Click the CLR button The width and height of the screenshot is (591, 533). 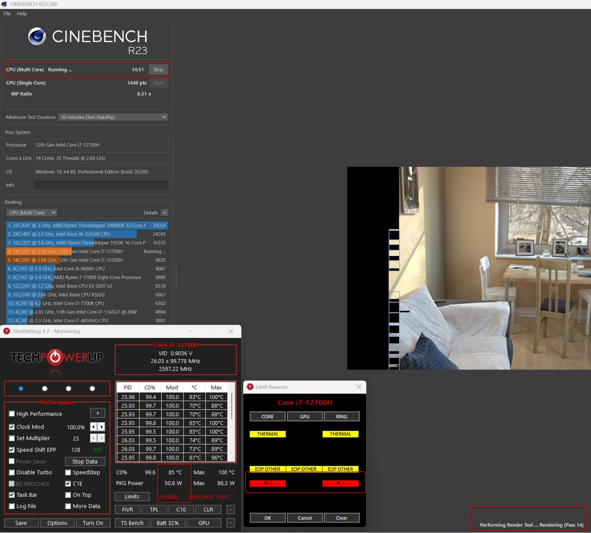pos(208,510)
